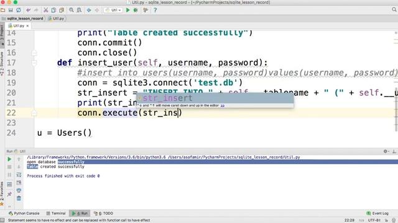This screenshot has width=398, height=223.
Task: Open the TODO tool window tab
Action: pos(103,213)
